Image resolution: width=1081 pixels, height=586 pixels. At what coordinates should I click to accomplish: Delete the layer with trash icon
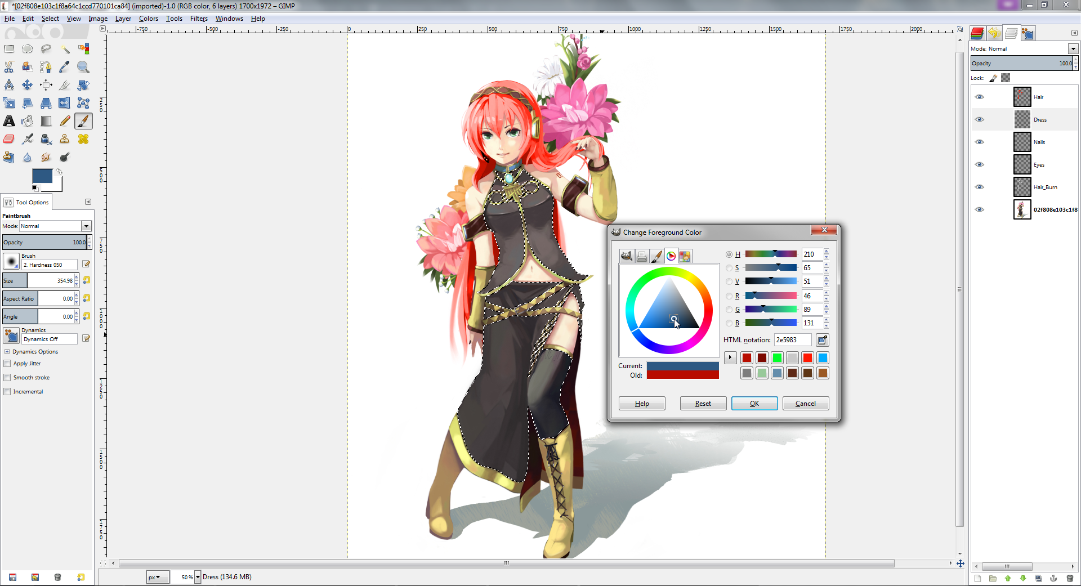pyautogui.click(x=1070, y=579)
